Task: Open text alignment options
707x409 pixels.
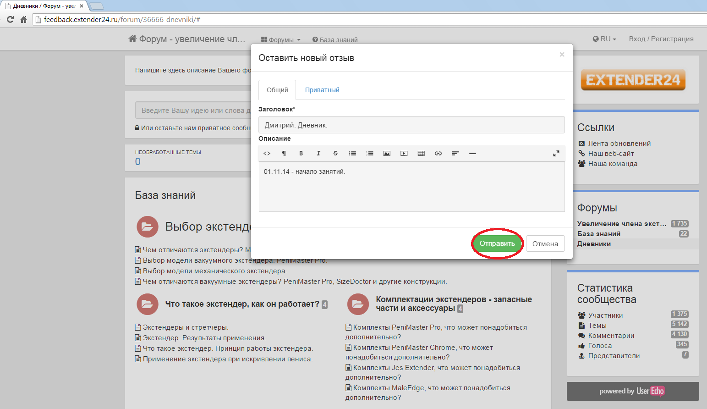Action: [x=455, y=154]
